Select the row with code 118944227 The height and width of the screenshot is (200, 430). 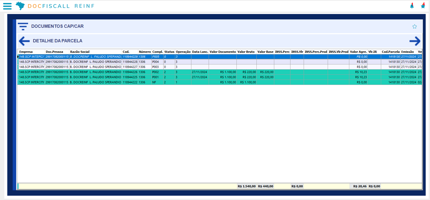coord(220,67)
